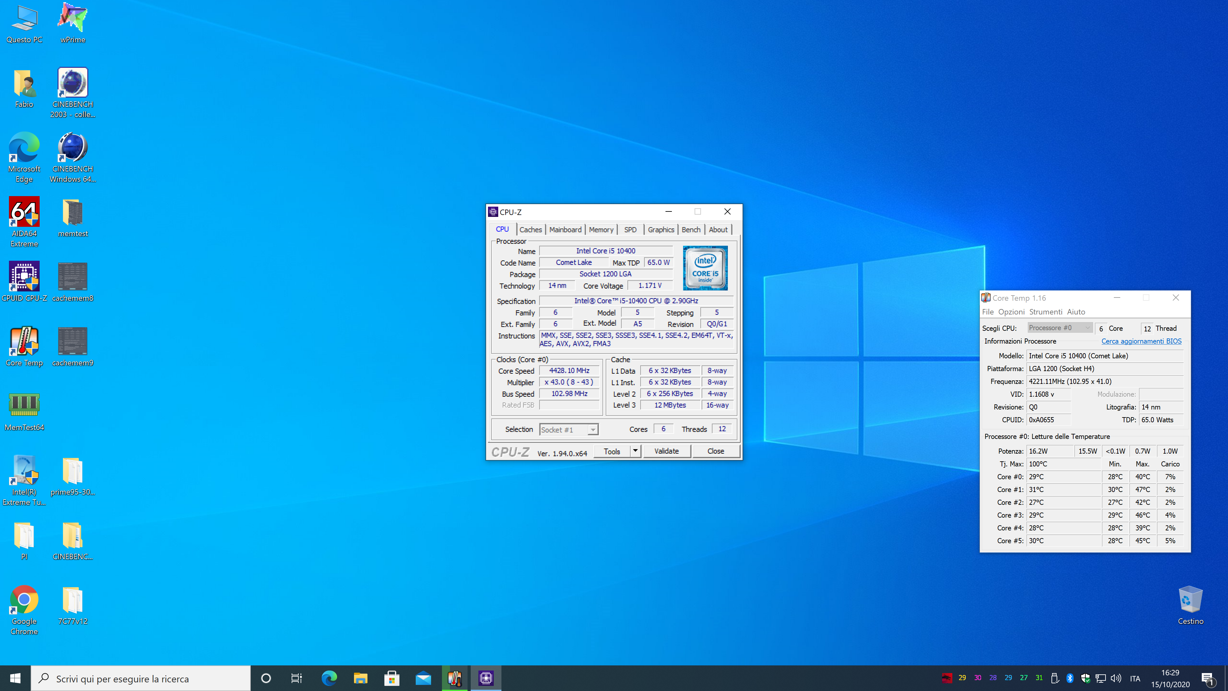Open the Opzioni menu in Core Temp
Image resolution: width=1228 pixels, height=691 pixels.
(1011, 312)
